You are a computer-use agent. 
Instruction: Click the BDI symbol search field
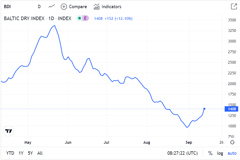pyautogui.click(x=15, y=7)
